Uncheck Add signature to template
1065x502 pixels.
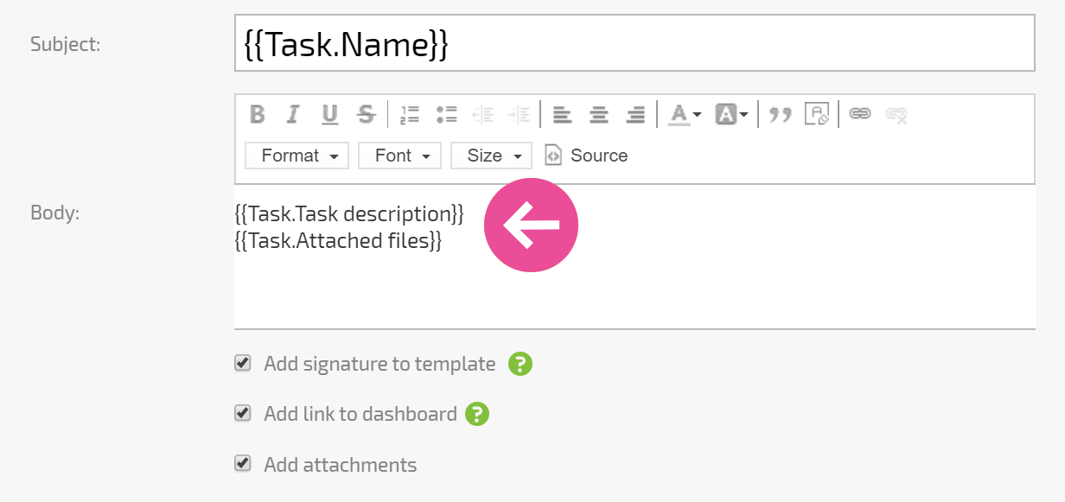tap(243, 363)
